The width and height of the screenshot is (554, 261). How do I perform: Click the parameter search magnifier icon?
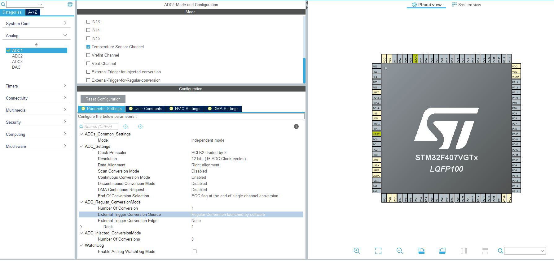pyautogui.click(x=81, y=126)
